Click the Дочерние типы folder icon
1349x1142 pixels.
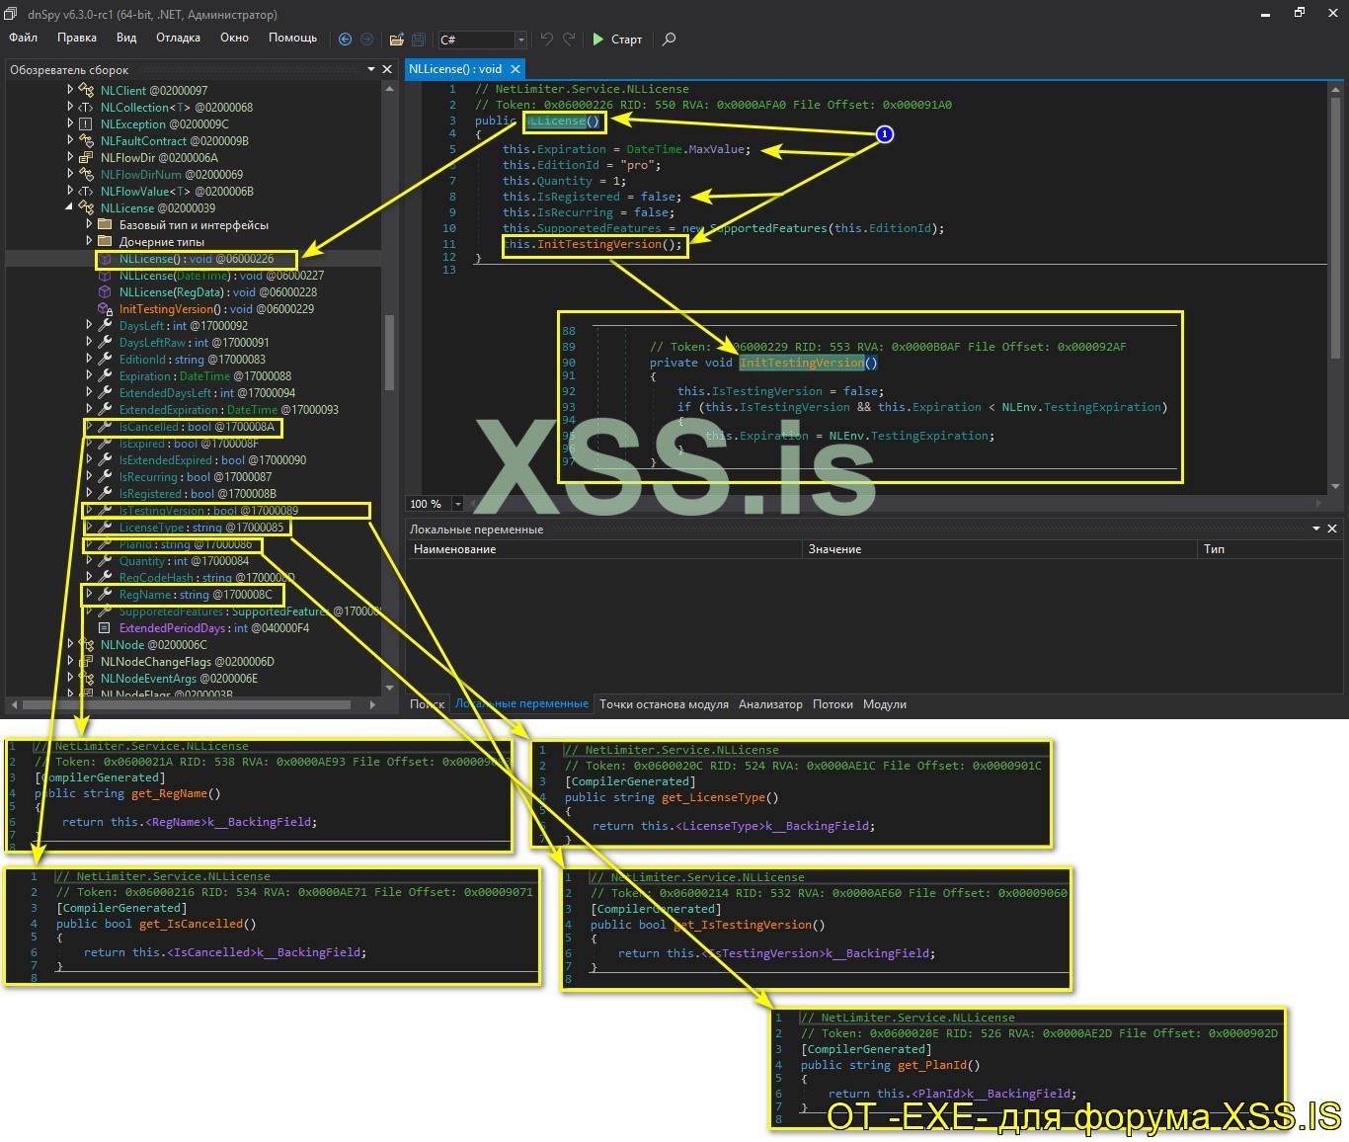(105, 242)
